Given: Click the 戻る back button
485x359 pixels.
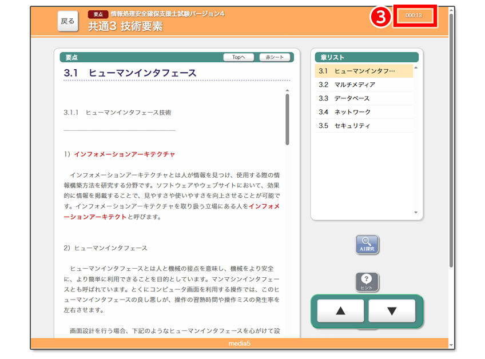Looking at the screenshot, I should click(67, 21).
